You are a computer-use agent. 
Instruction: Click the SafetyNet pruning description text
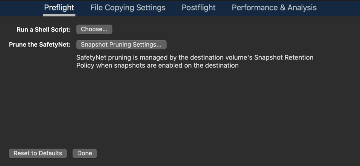194,57
